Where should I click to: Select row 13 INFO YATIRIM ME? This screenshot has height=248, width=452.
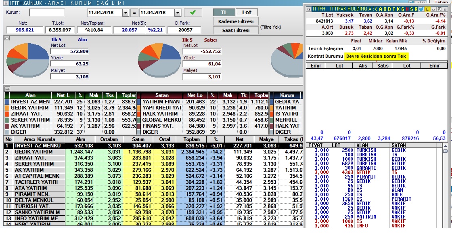pyautogui.click(x=153, y=218)
